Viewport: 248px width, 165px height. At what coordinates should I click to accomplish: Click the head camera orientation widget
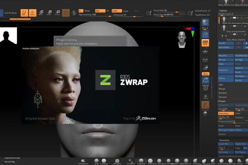[x=182, y=40]
